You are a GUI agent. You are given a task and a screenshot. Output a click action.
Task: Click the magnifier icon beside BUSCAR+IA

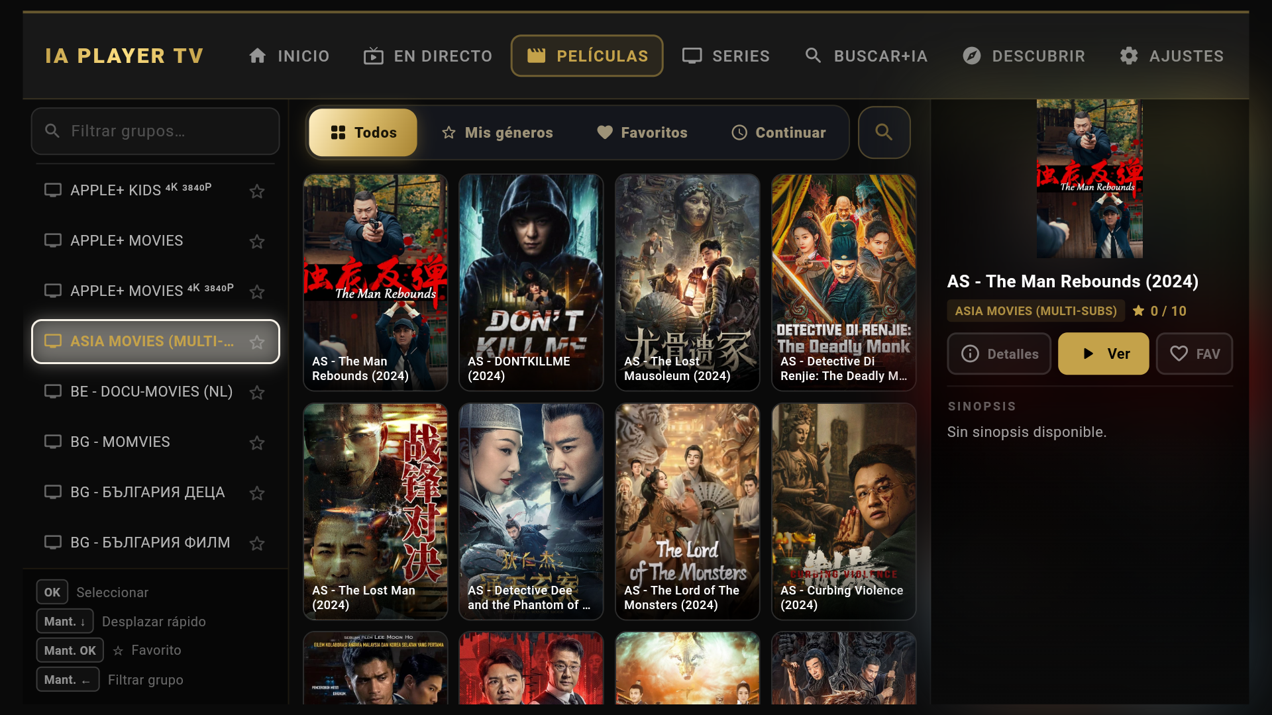pos(814,56)
